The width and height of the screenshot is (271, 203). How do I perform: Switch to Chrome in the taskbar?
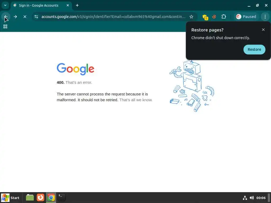tap(51, 198)
